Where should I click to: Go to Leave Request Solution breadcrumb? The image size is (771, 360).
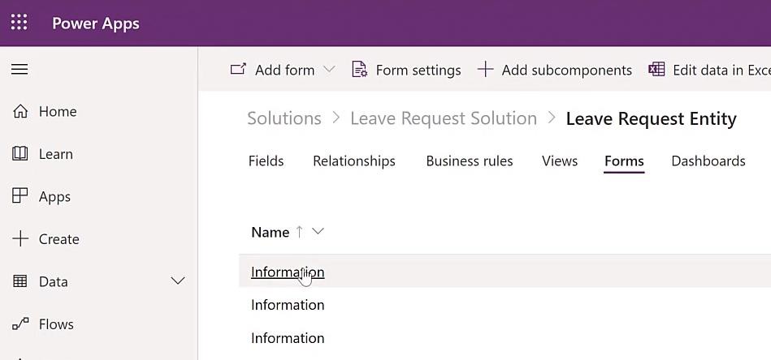point(444,118)
